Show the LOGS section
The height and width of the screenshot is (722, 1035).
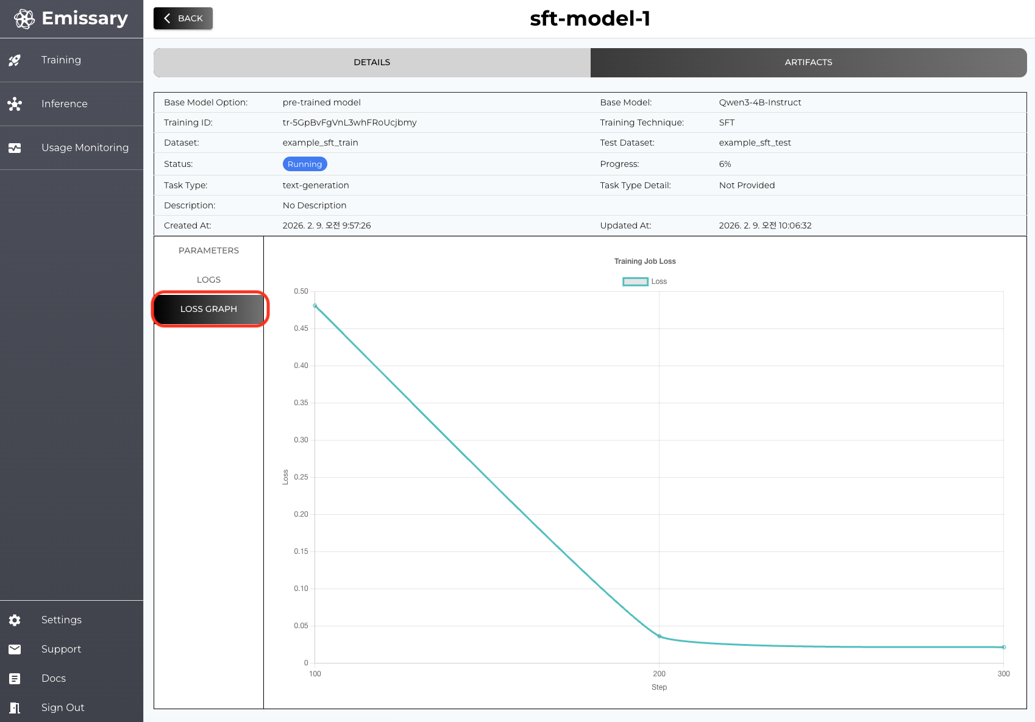[x=208, y=280]
